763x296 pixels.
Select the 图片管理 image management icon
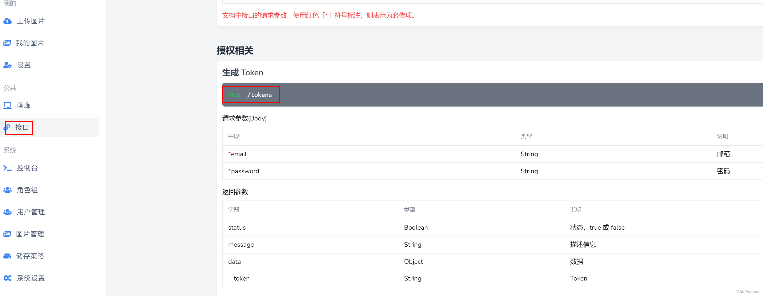tap(7, 234)
